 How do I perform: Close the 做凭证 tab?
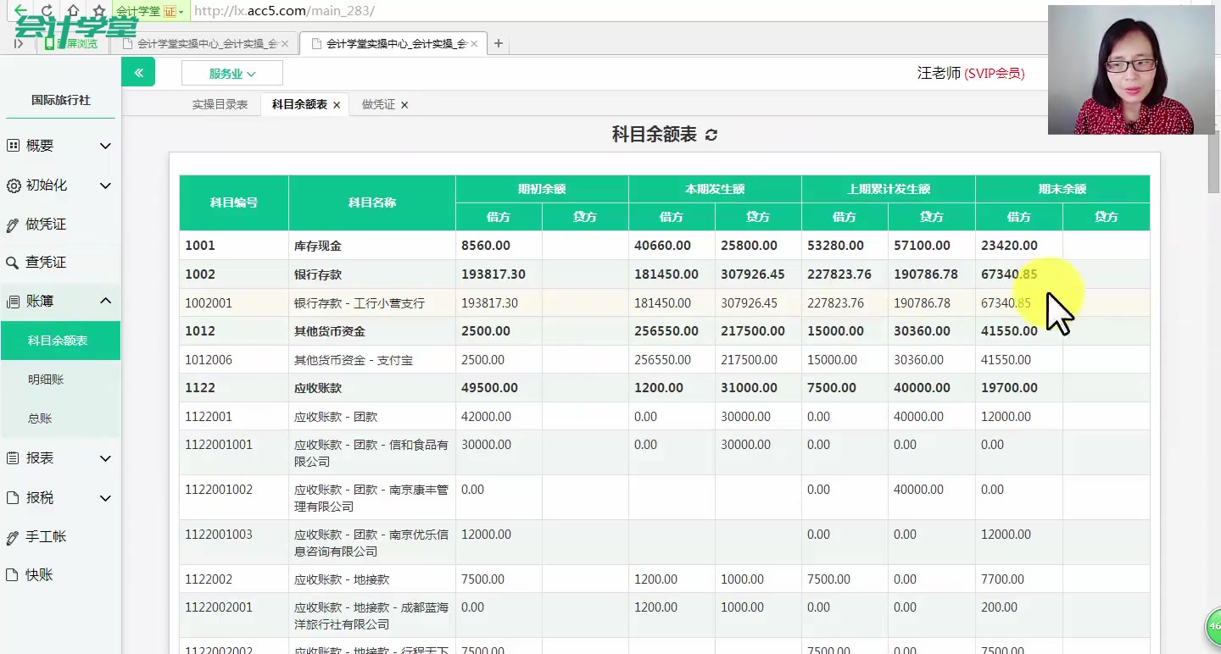point(404,105)
